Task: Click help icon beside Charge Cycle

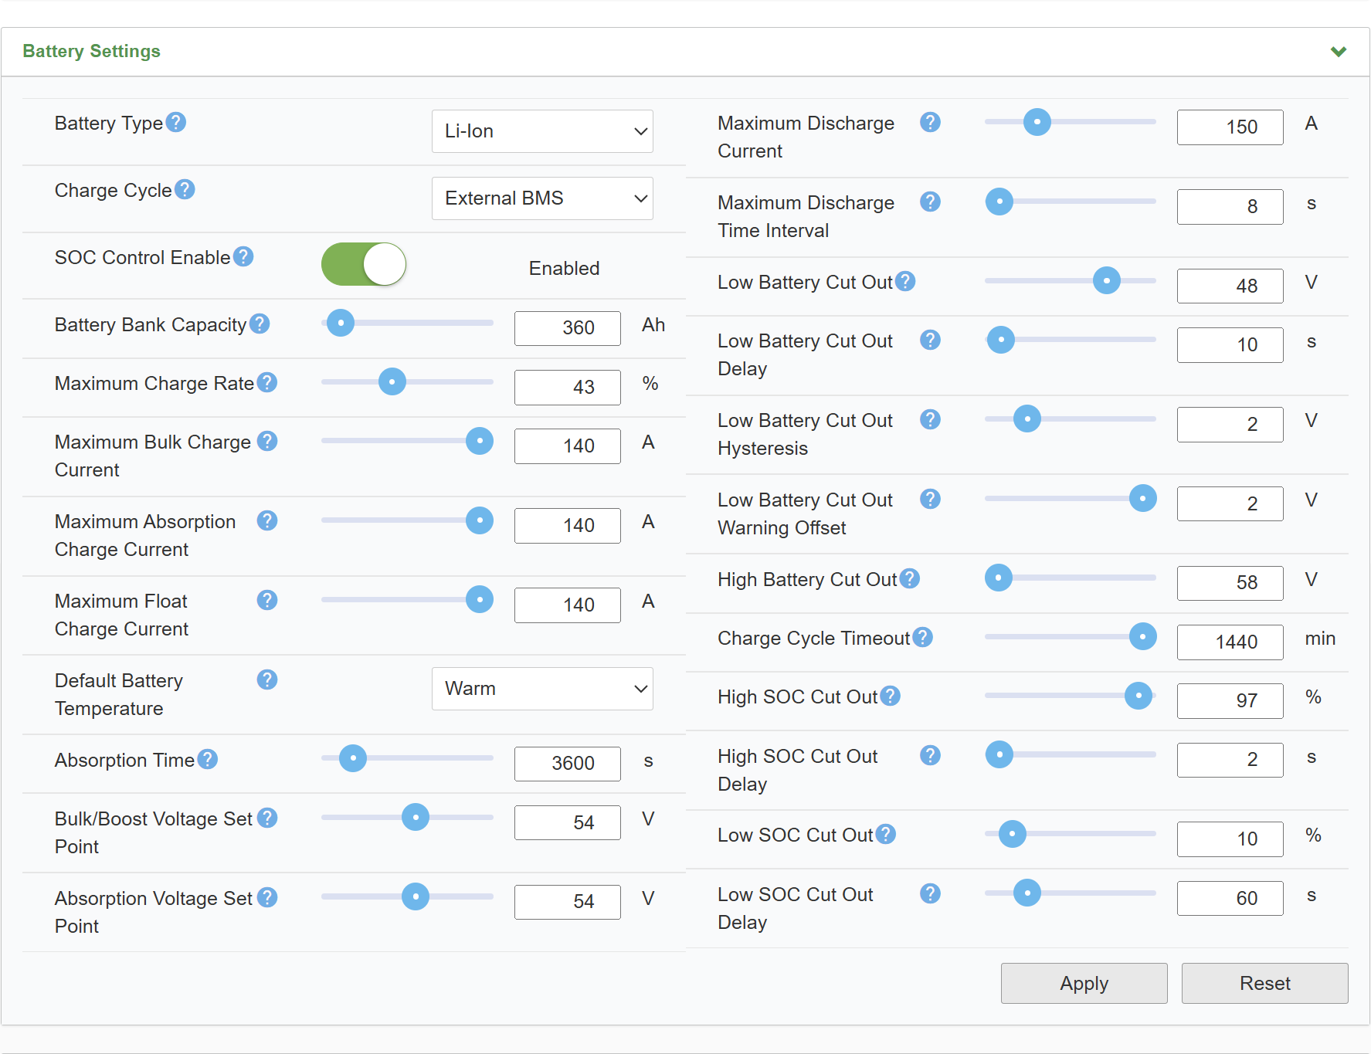Action: click(185, 189)
